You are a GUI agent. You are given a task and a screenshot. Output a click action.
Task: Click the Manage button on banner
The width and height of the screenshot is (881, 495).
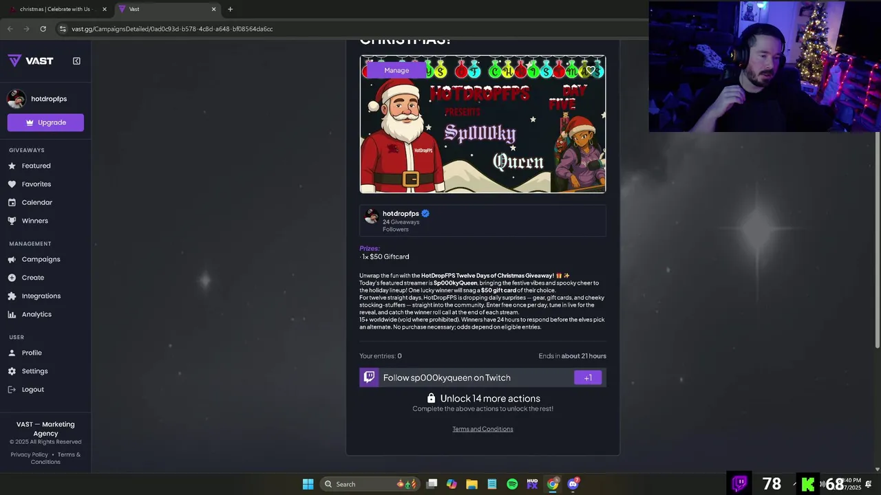coord(396,70)
